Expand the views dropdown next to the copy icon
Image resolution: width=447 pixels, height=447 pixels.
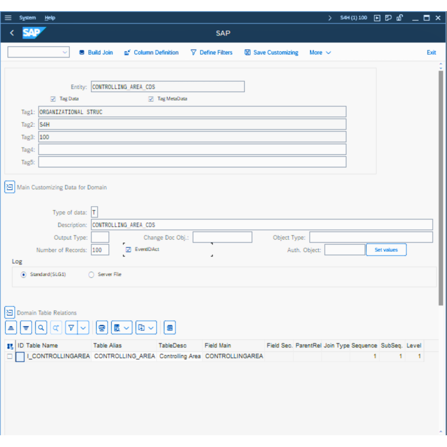click(x=150, y=327)
